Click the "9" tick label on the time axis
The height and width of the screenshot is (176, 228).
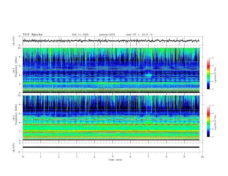coord(184,157)
